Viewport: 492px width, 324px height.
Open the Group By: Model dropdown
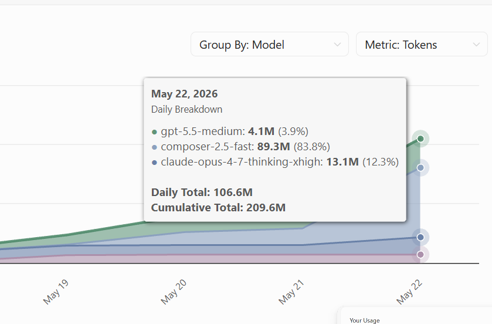coord(270,44)
